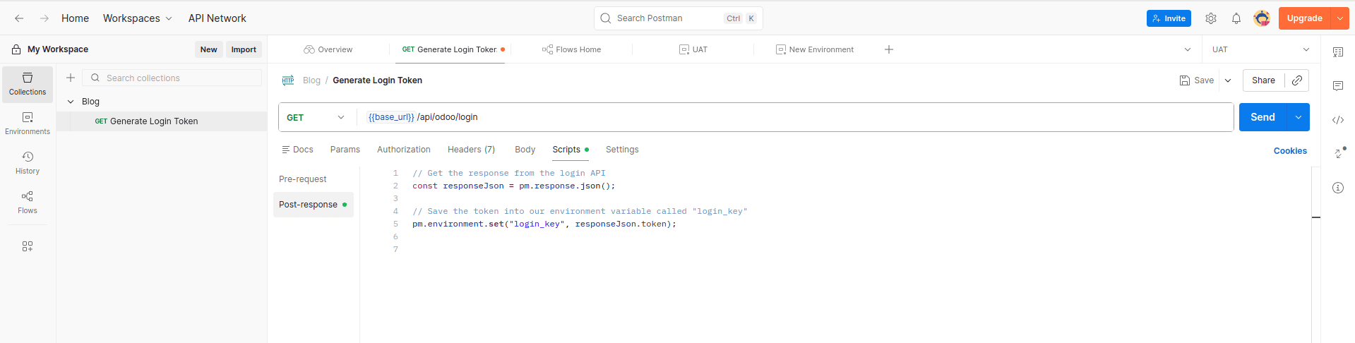Open the Workspaces dropdown
The image size is (1355, 343).
pyautogui.click(x=138, y=18)
